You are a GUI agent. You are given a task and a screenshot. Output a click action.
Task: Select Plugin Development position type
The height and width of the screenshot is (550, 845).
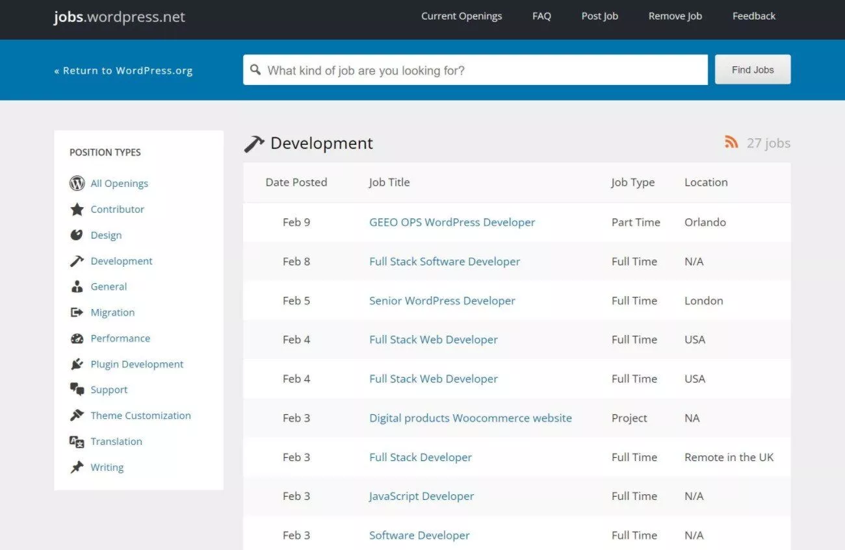(137, 364)
